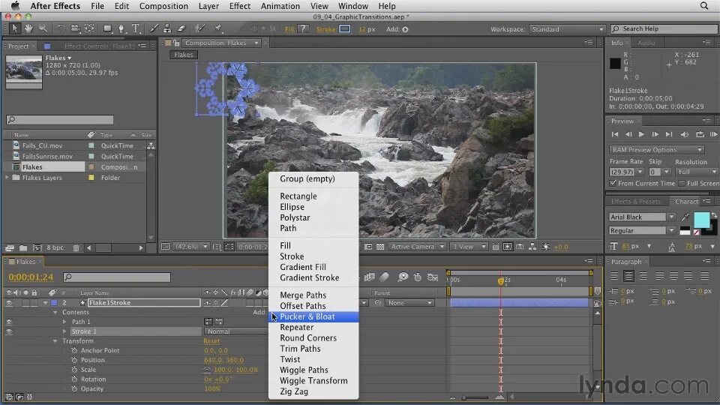Center-align text in Paragraph panel

coord(628,276)
